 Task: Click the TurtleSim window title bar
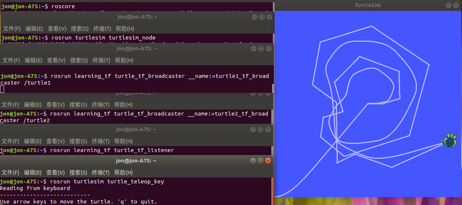[368, 5]
